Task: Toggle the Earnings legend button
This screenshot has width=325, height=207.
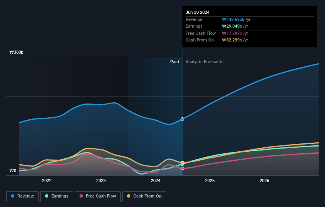Action: 57,196
